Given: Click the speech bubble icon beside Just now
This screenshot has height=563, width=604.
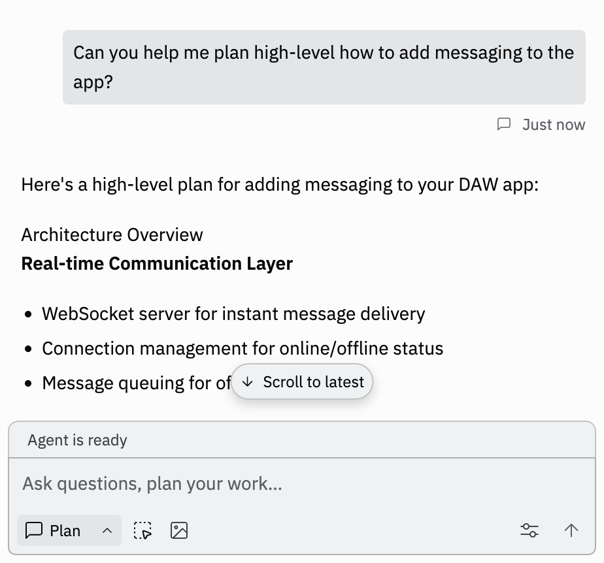Looking at the screenshot, I should pyautogui.click(x=504, y=124).
